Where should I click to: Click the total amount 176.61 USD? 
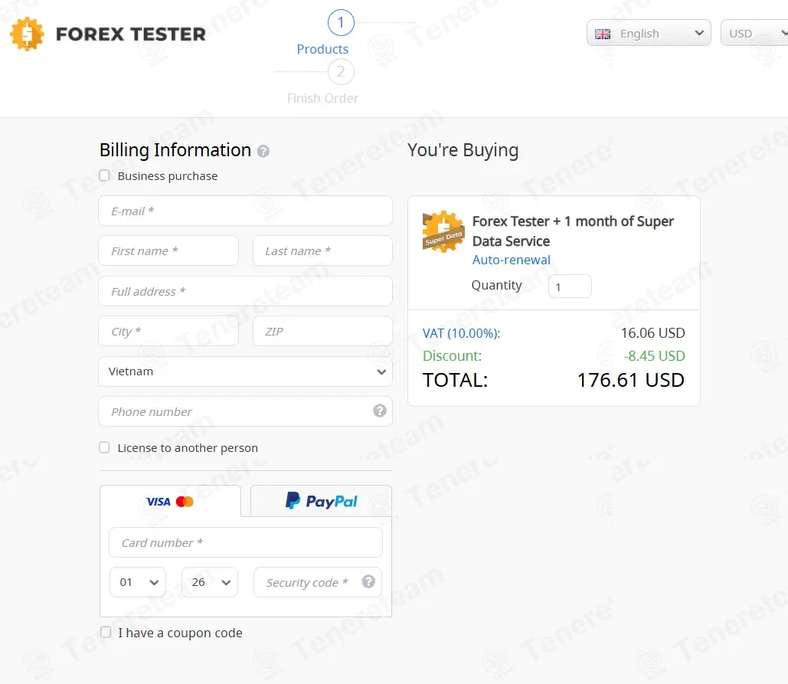[x=631, y=381]
